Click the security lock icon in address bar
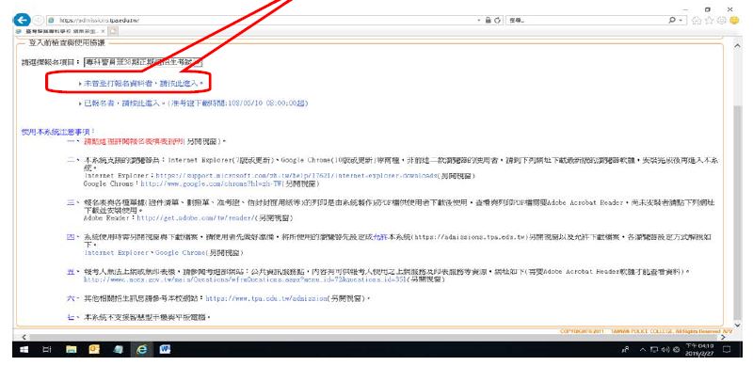The width and height of the screenshot is (753, 366). pyautogui.click(x=488, y=20)
